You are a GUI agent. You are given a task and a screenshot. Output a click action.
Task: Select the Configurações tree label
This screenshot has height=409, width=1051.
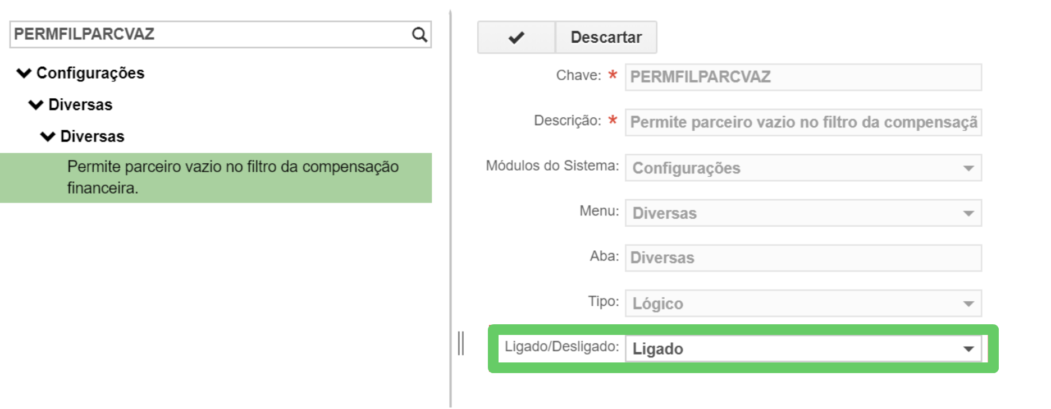point(90,73)
